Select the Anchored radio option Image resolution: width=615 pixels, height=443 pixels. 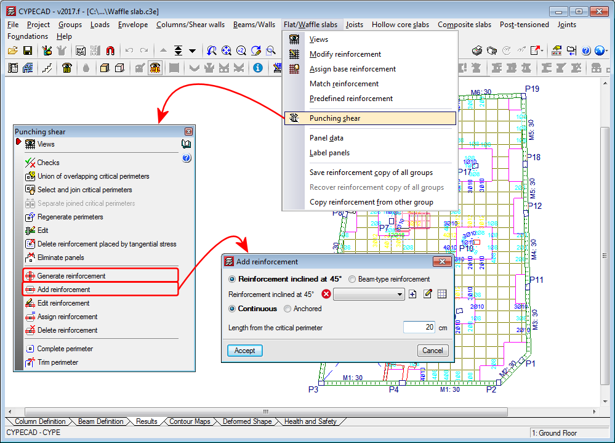pos(287,309)
